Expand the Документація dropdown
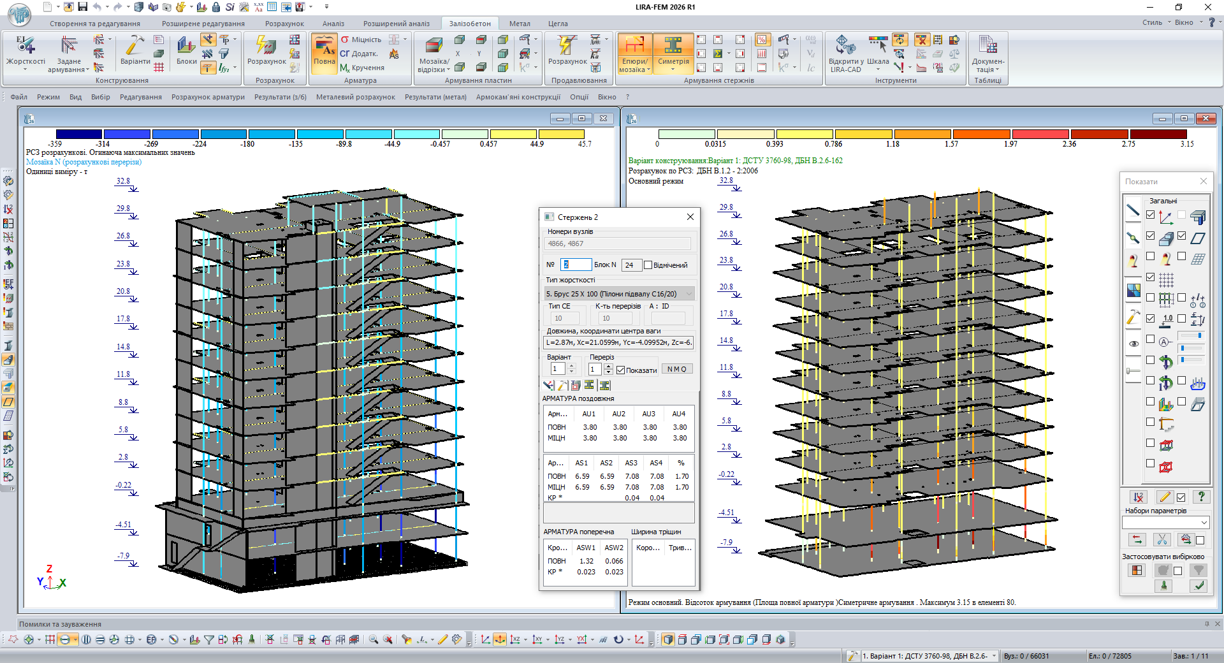Viewport: 1224px width, 663px height. (987, 66)
